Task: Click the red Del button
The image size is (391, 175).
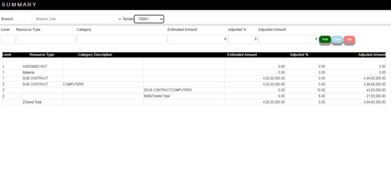Action: click(x=349, y=39)
